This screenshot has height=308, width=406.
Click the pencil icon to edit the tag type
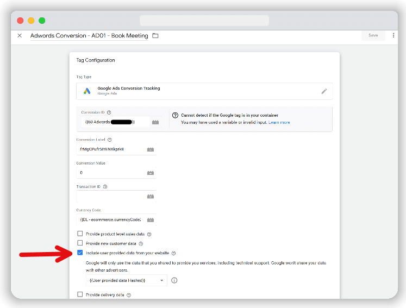click(324, 91)
